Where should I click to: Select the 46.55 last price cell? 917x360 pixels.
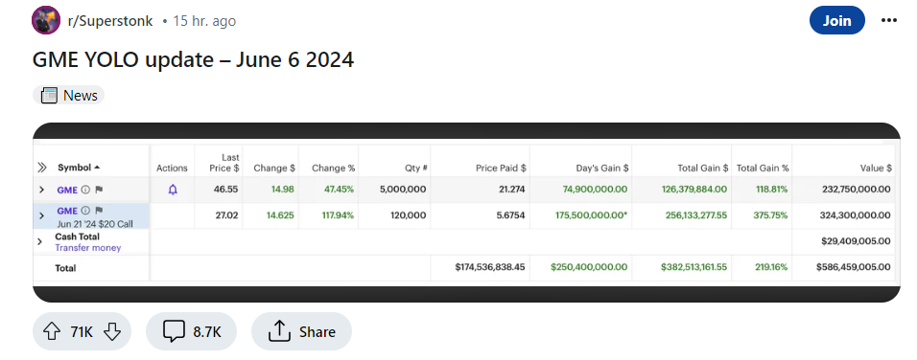tap(226, 190)
